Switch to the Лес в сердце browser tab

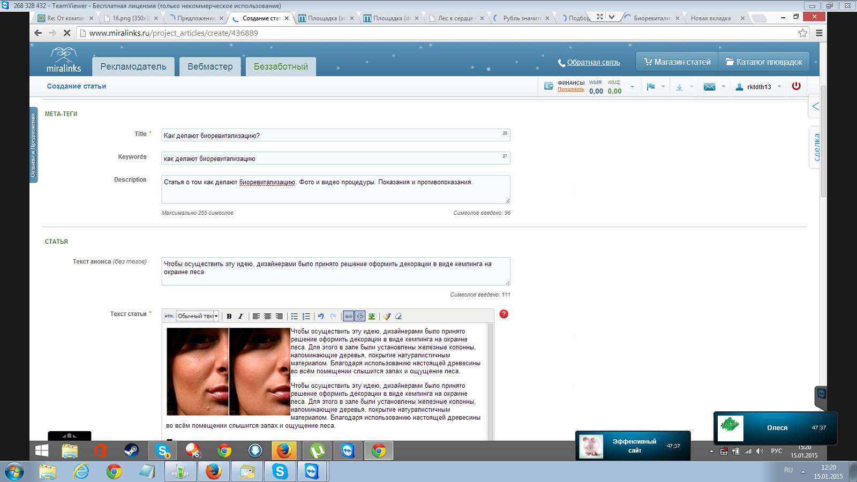coord(456,18)
